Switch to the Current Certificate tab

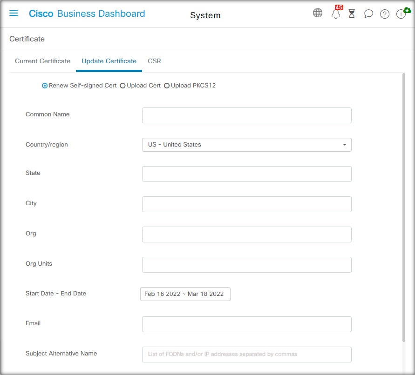click(42, 61)
